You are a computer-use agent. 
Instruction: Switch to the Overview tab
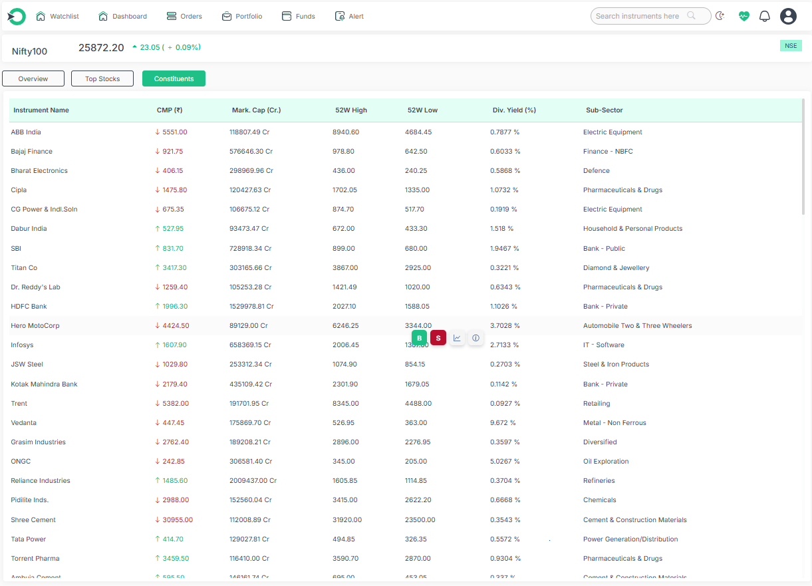click(33, 78)
